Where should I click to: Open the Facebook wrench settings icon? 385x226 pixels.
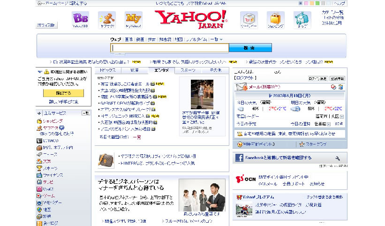338,158
